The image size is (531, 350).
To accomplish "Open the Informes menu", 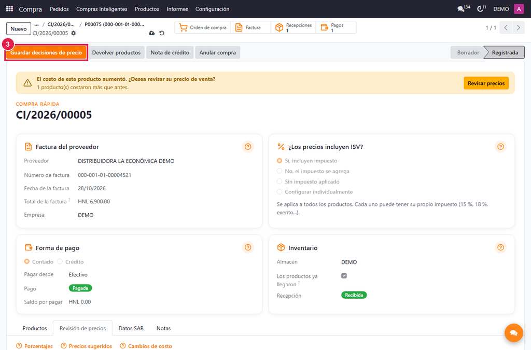I will pos(177,9).
